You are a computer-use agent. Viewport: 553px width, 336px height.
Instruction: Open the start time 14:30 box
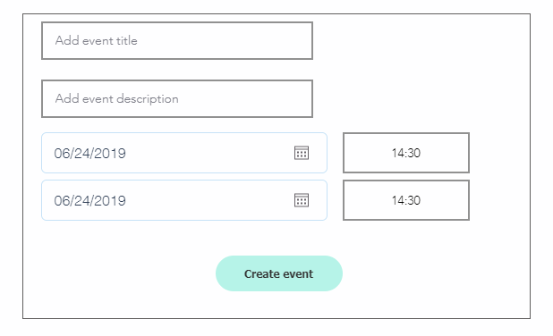[406, 153]
